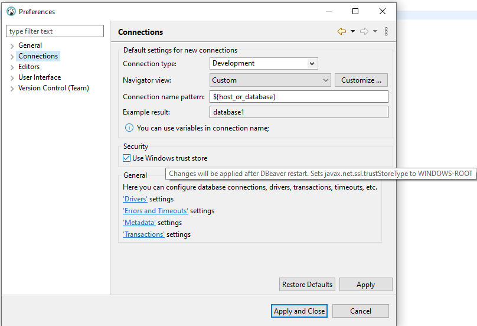
Task: Click the Apply button
Action: pos(365,284)
